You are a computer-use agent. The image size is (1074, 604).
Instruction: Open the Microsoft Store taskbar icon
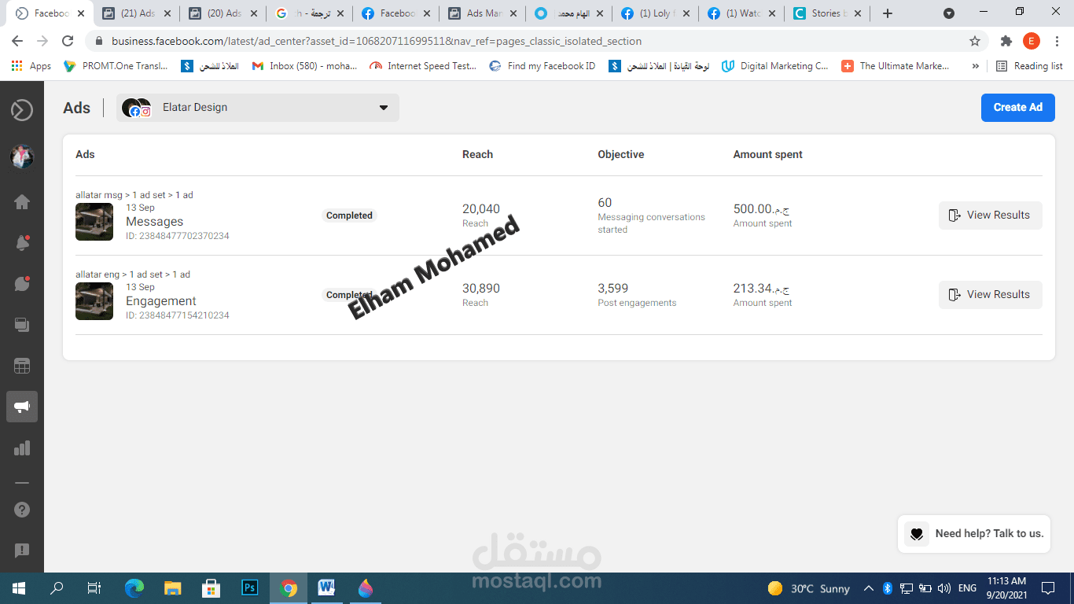click(211, 587)
